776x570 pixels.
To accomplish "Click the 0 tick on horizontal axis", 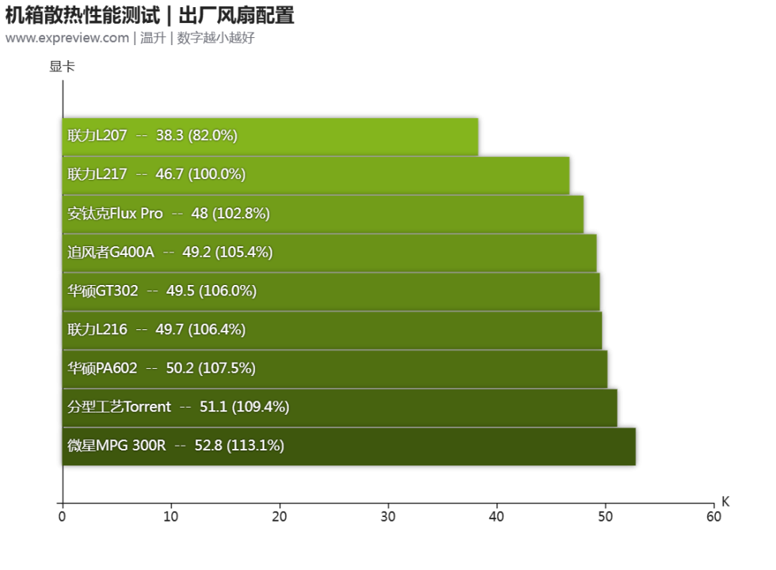I will coord(62,517).
